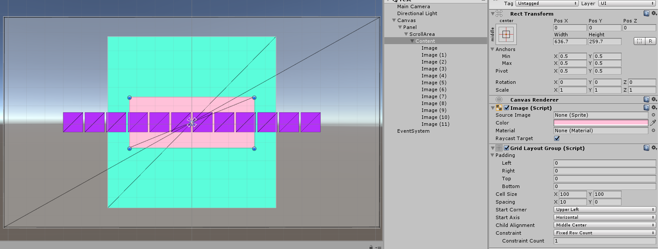Click the Source Image None (Sprite) field

tap(601, 115)
